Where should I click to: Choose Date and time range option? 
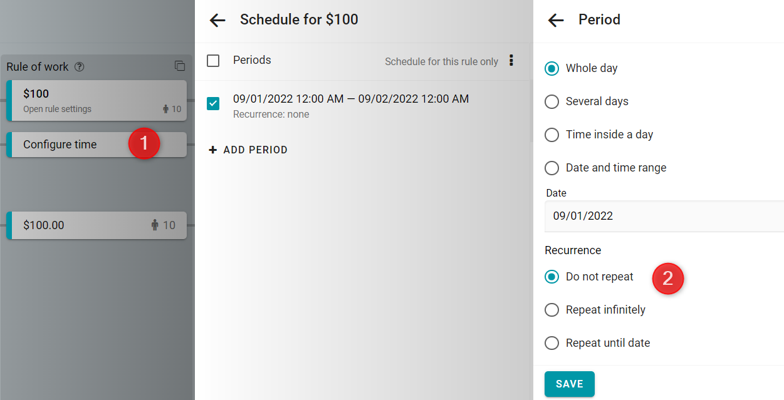(x=551, y=168)
